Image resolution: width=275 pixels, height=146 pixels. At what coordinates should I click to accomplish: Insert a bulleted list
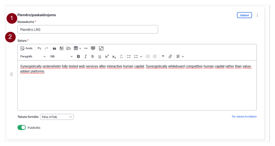[x=129, y=56]
